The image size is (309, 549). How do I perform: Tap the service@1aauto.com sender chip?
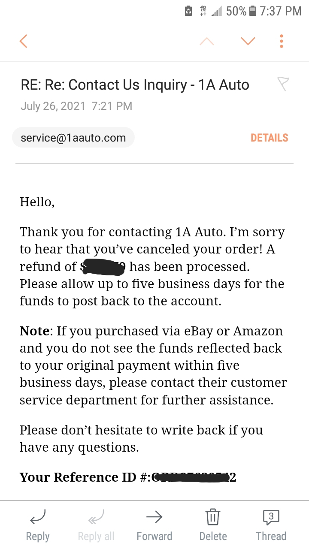point(73,138)
